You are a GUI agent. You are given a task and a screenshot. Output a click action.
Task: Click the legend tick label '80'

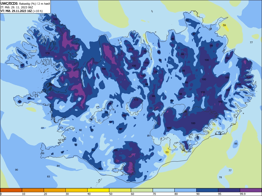[x=176, y=194]
